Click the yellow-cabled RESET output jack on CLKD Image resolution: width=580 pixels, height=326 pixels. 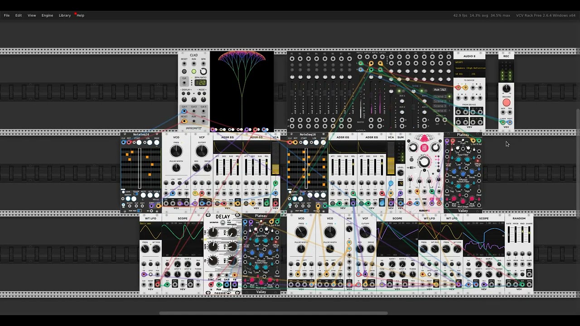pos(184,121)
